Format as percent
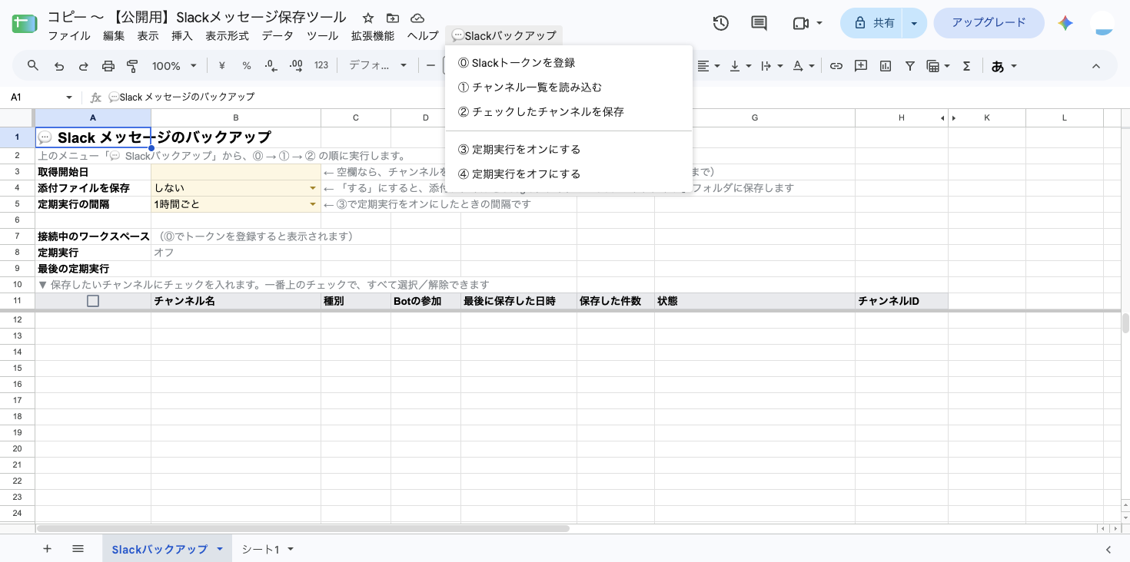The width and height of the screenshot is (1130, 562). point(247,66)
